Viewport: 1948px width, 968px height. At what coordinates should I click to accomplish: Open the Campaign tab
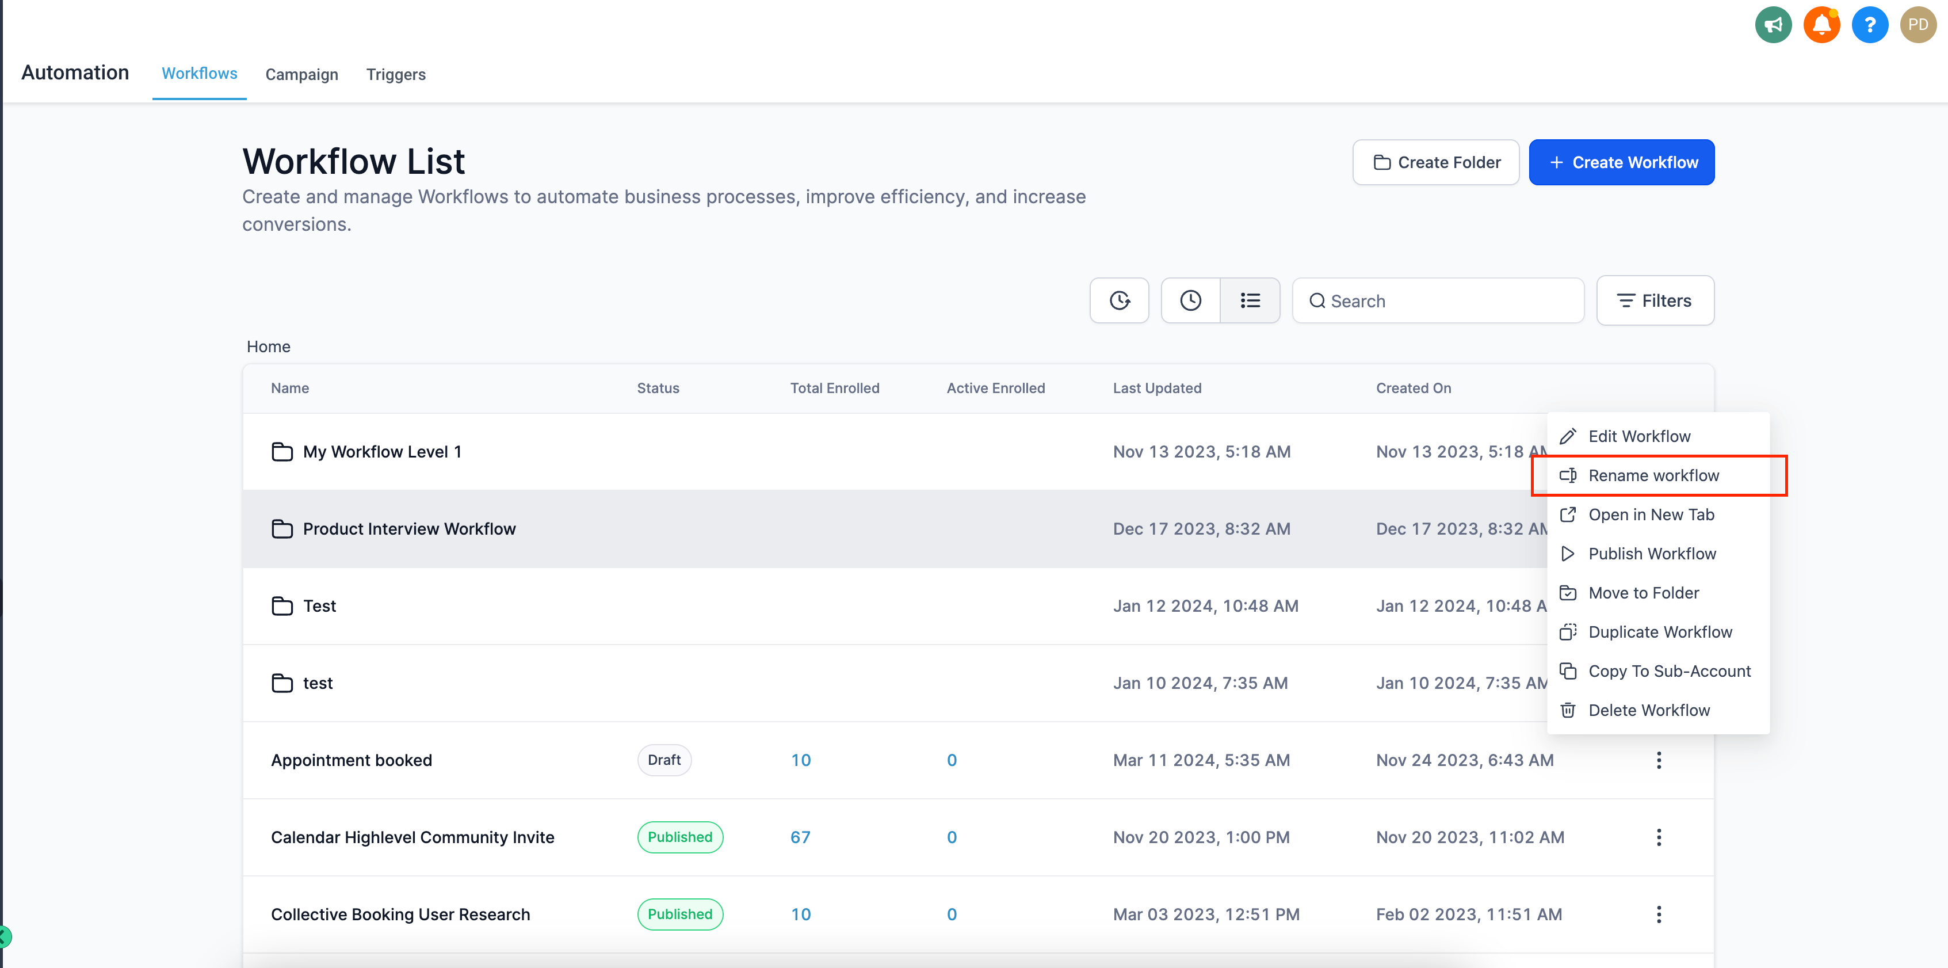click(x=301, y=74)
